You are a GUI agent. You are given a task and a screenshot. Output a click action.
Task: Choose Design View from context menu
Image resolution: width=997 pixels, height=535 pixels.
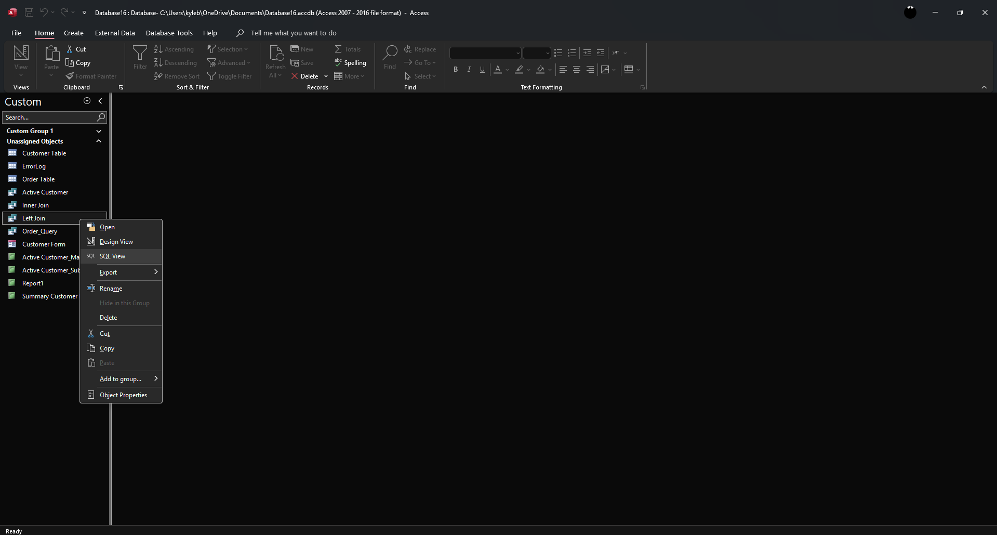coord(121,242)
